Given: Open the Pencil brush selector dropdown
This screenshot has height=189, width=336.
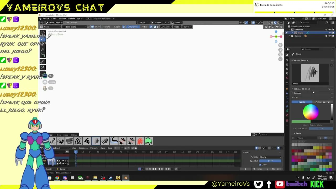Looking at the screenshot, I should point(51,27).
